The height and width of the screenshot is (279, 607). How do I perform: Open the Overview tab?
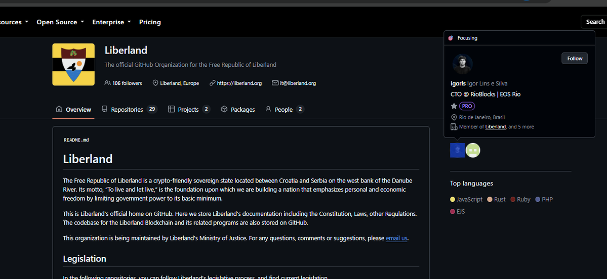(73, 109)
